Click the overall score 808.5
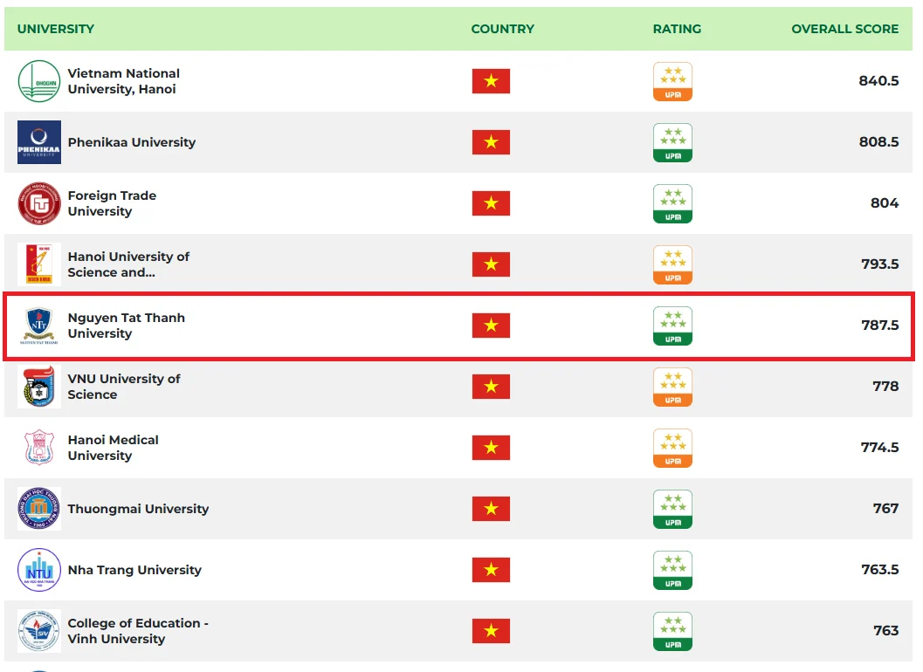Screen dimensions: 923x672 [878, 141]
